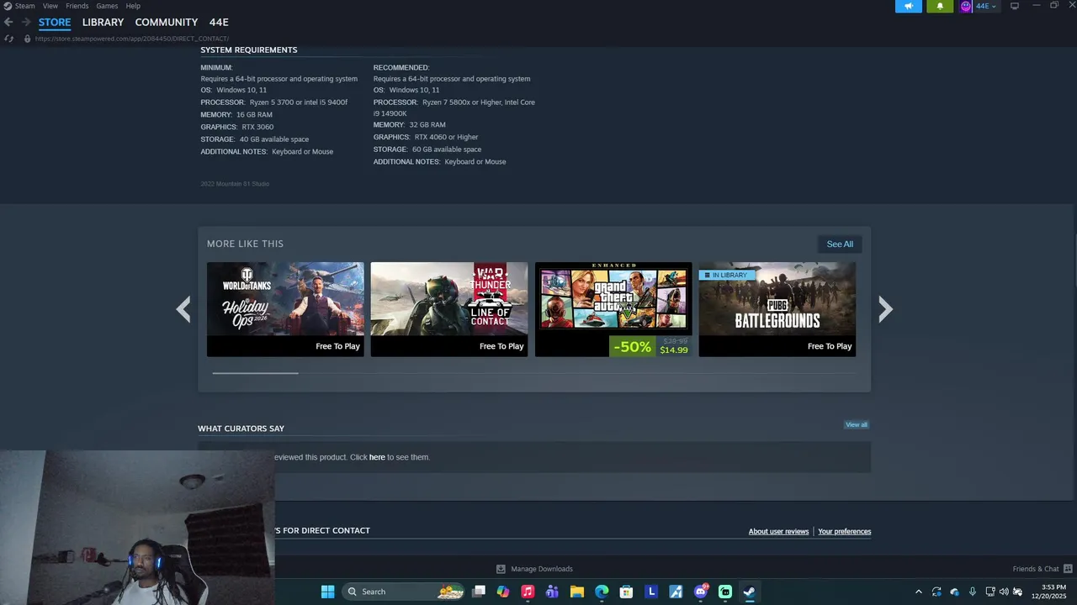Reload the store page
This screenshot has height=605, width=1077.
pos(8,39)
